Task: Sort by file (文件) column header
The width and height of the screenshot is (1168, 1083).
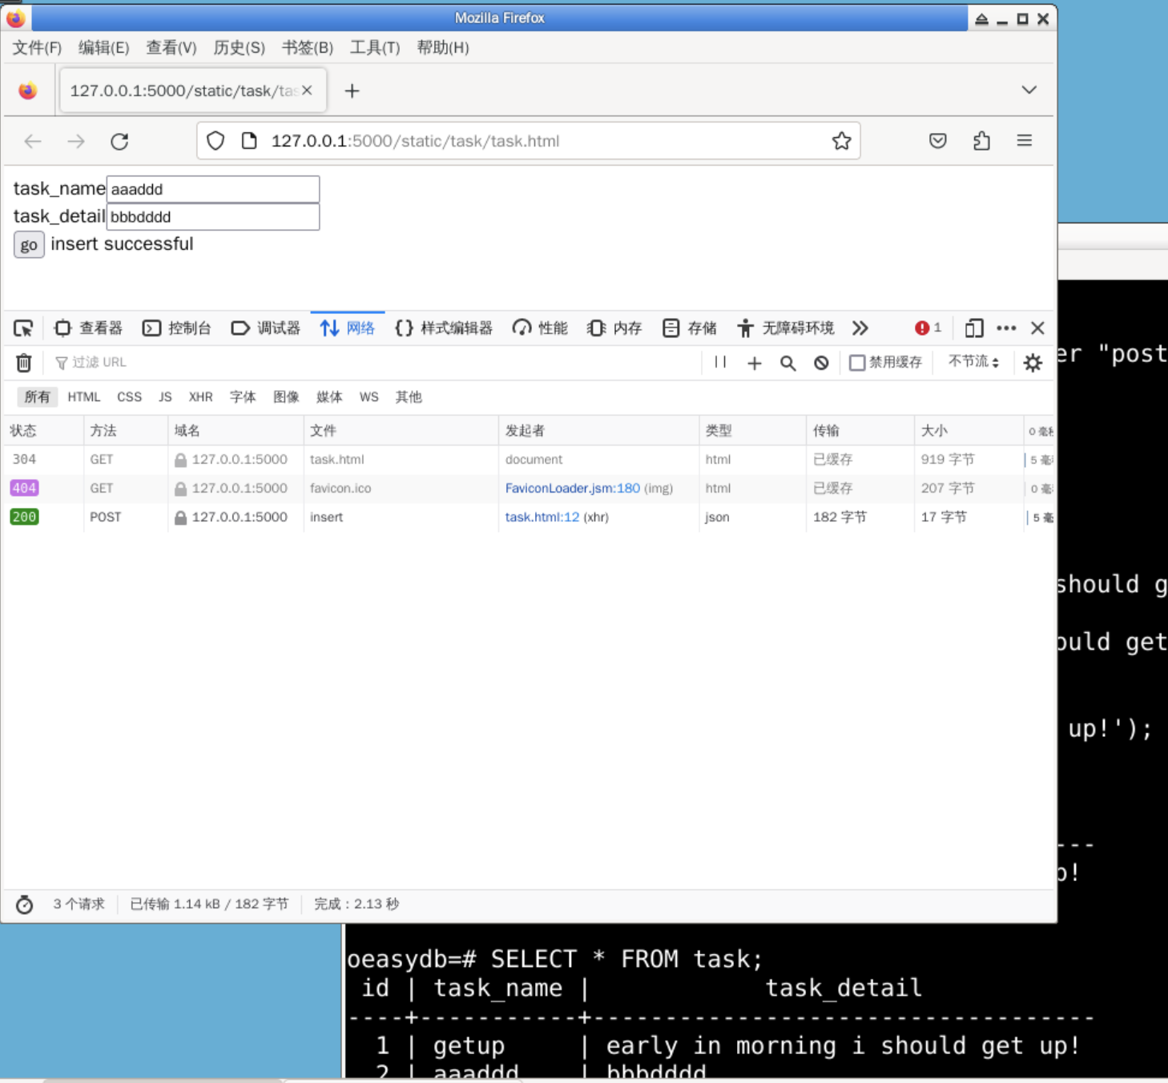Action: 401,431
